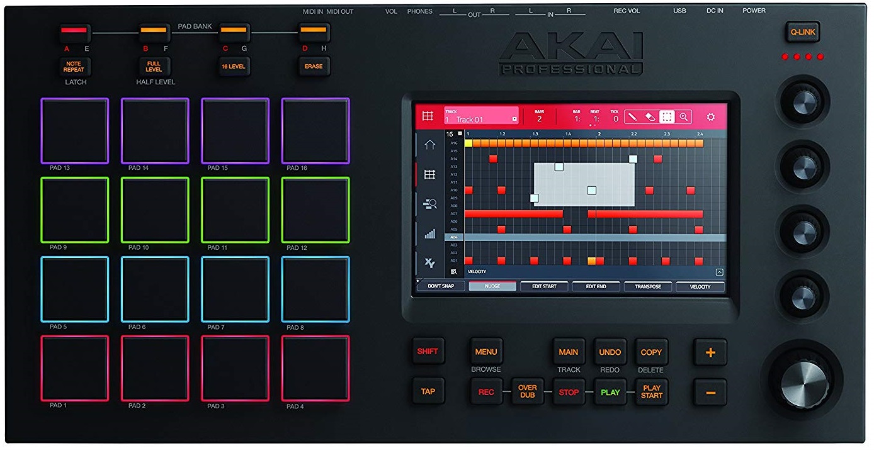Select the eraser tool
Image resolution: width=874 pixels, height=453 pixels.
pos(651,117)
